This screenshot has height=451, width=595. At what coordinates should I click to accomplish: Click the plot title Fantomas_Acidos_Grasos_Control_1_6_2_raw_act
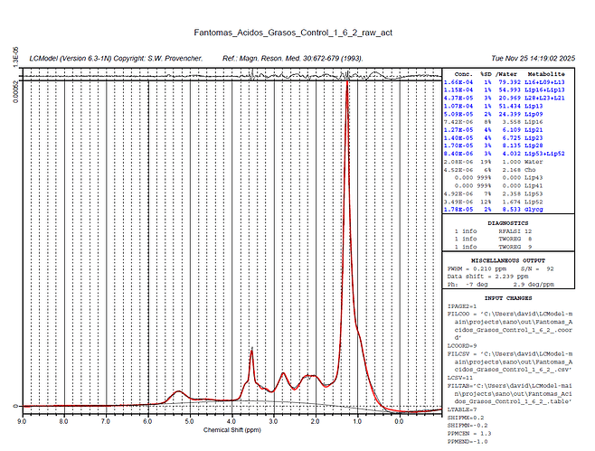297,33
